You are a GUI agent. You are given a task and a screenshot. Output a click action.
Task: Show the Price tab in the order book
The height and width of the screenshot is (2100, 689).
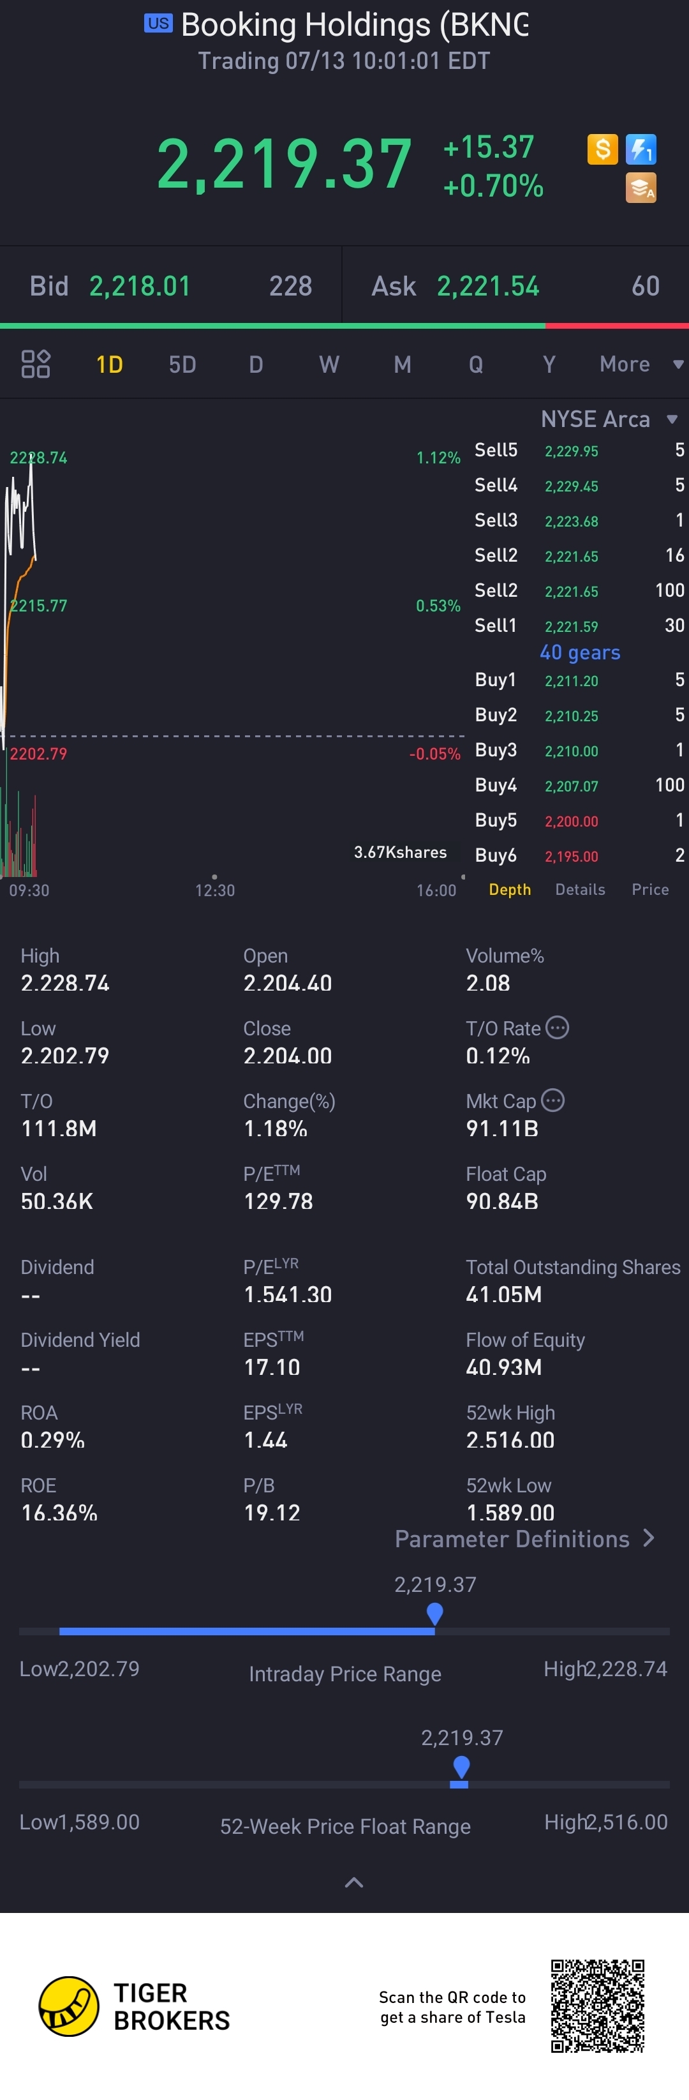coord(650,889)
